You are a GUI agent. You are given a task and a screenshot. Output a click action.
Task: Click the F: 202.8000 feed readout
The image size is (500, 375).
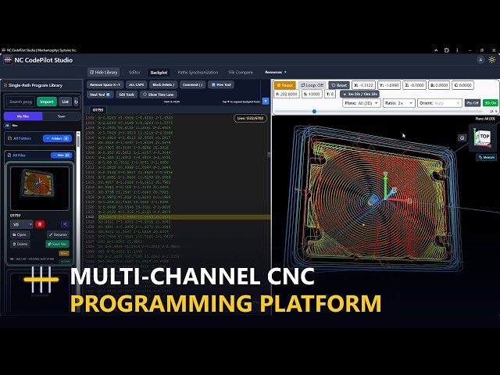[x=287, y=94]
